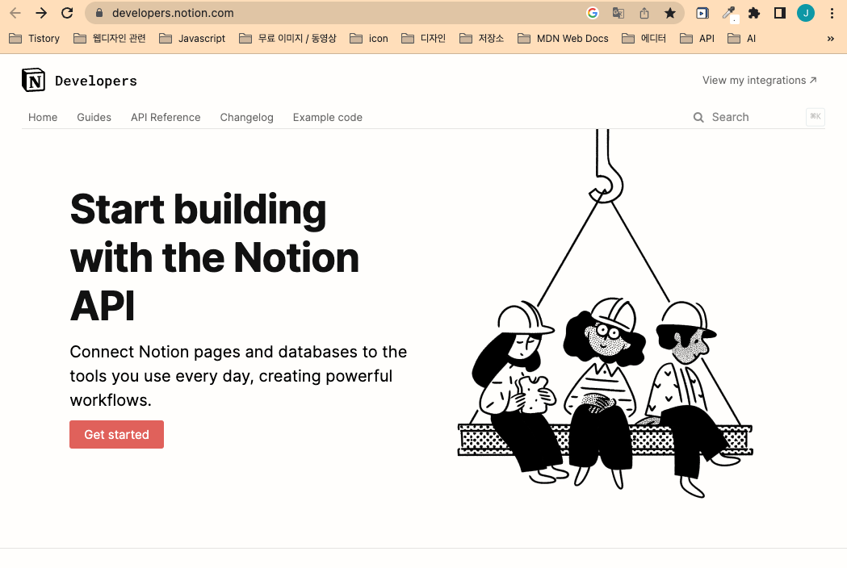The image size is (847, 568).
Task: Open the Example code nav tab
Action: tap(327, 117)
